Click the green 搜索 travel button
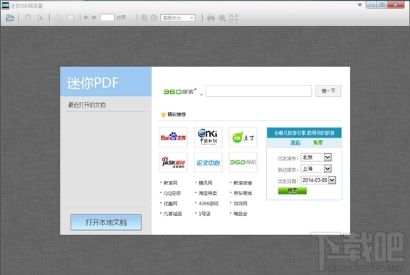Viewport: 410px width, 275px height. point(293,191)
